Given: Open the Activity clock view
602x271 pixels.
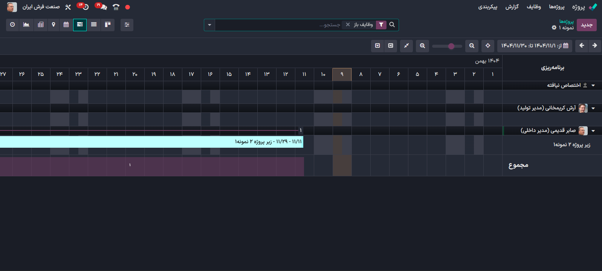Looking at the screenshot, I should [x=12, y=25].
